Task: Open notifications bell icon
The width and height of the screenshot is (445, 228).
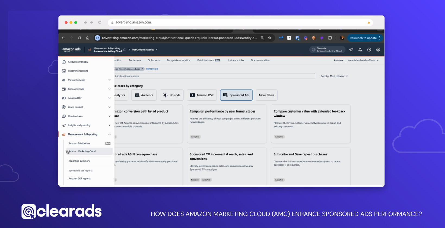Action: click(360, 50)
